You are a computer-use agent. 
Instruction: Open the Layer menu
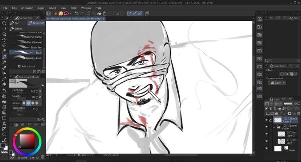[x=41, y=8]
